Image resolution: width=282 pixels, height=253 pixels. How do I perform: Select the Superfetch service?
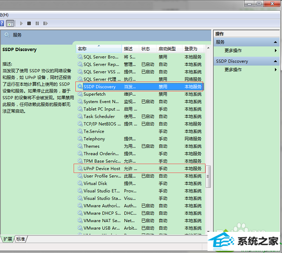140,94
